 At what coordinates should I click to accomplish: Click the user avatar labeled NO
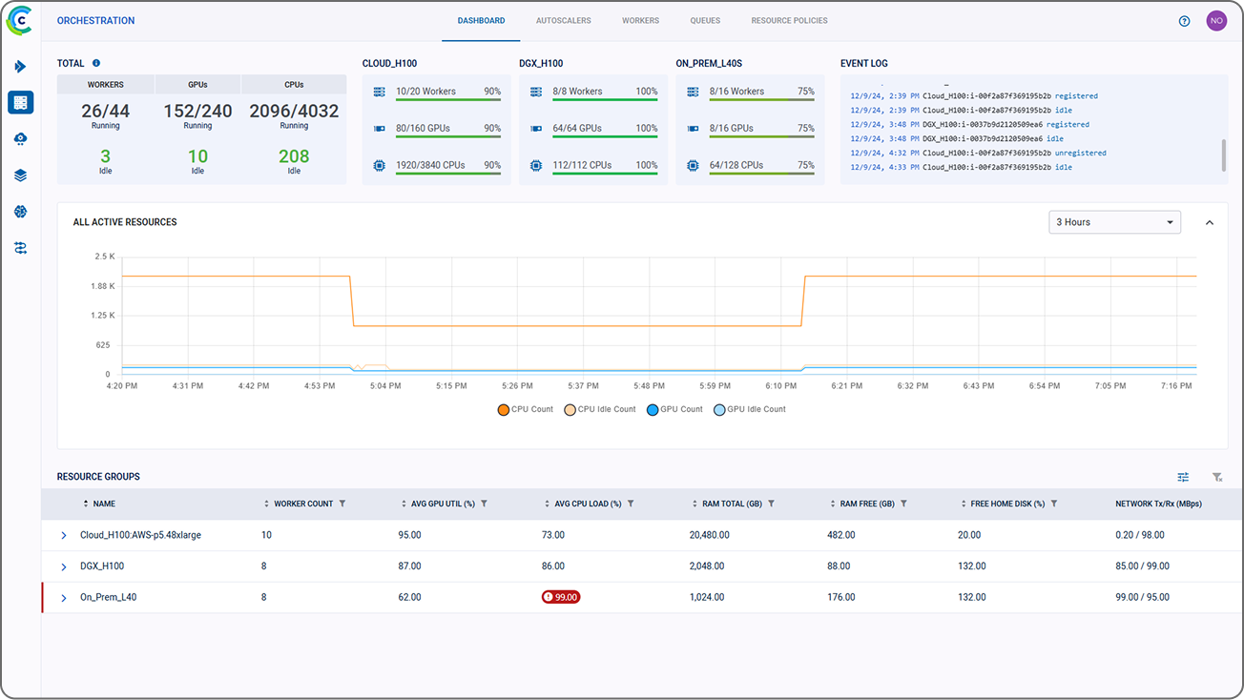pos(1216,20)
